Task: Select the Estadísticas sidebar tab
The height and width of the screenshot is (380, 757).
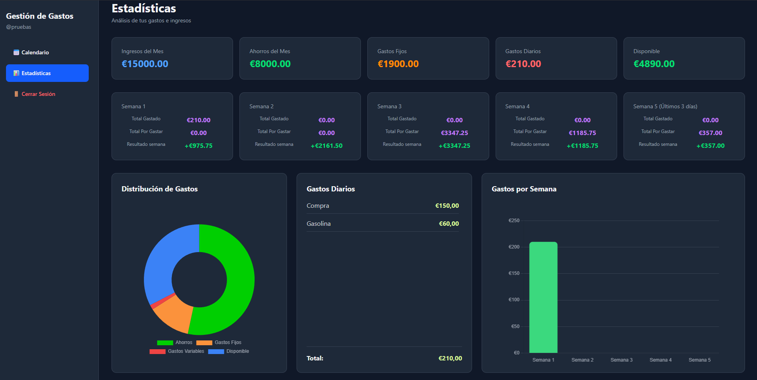Action: click(x=47, y=73)
